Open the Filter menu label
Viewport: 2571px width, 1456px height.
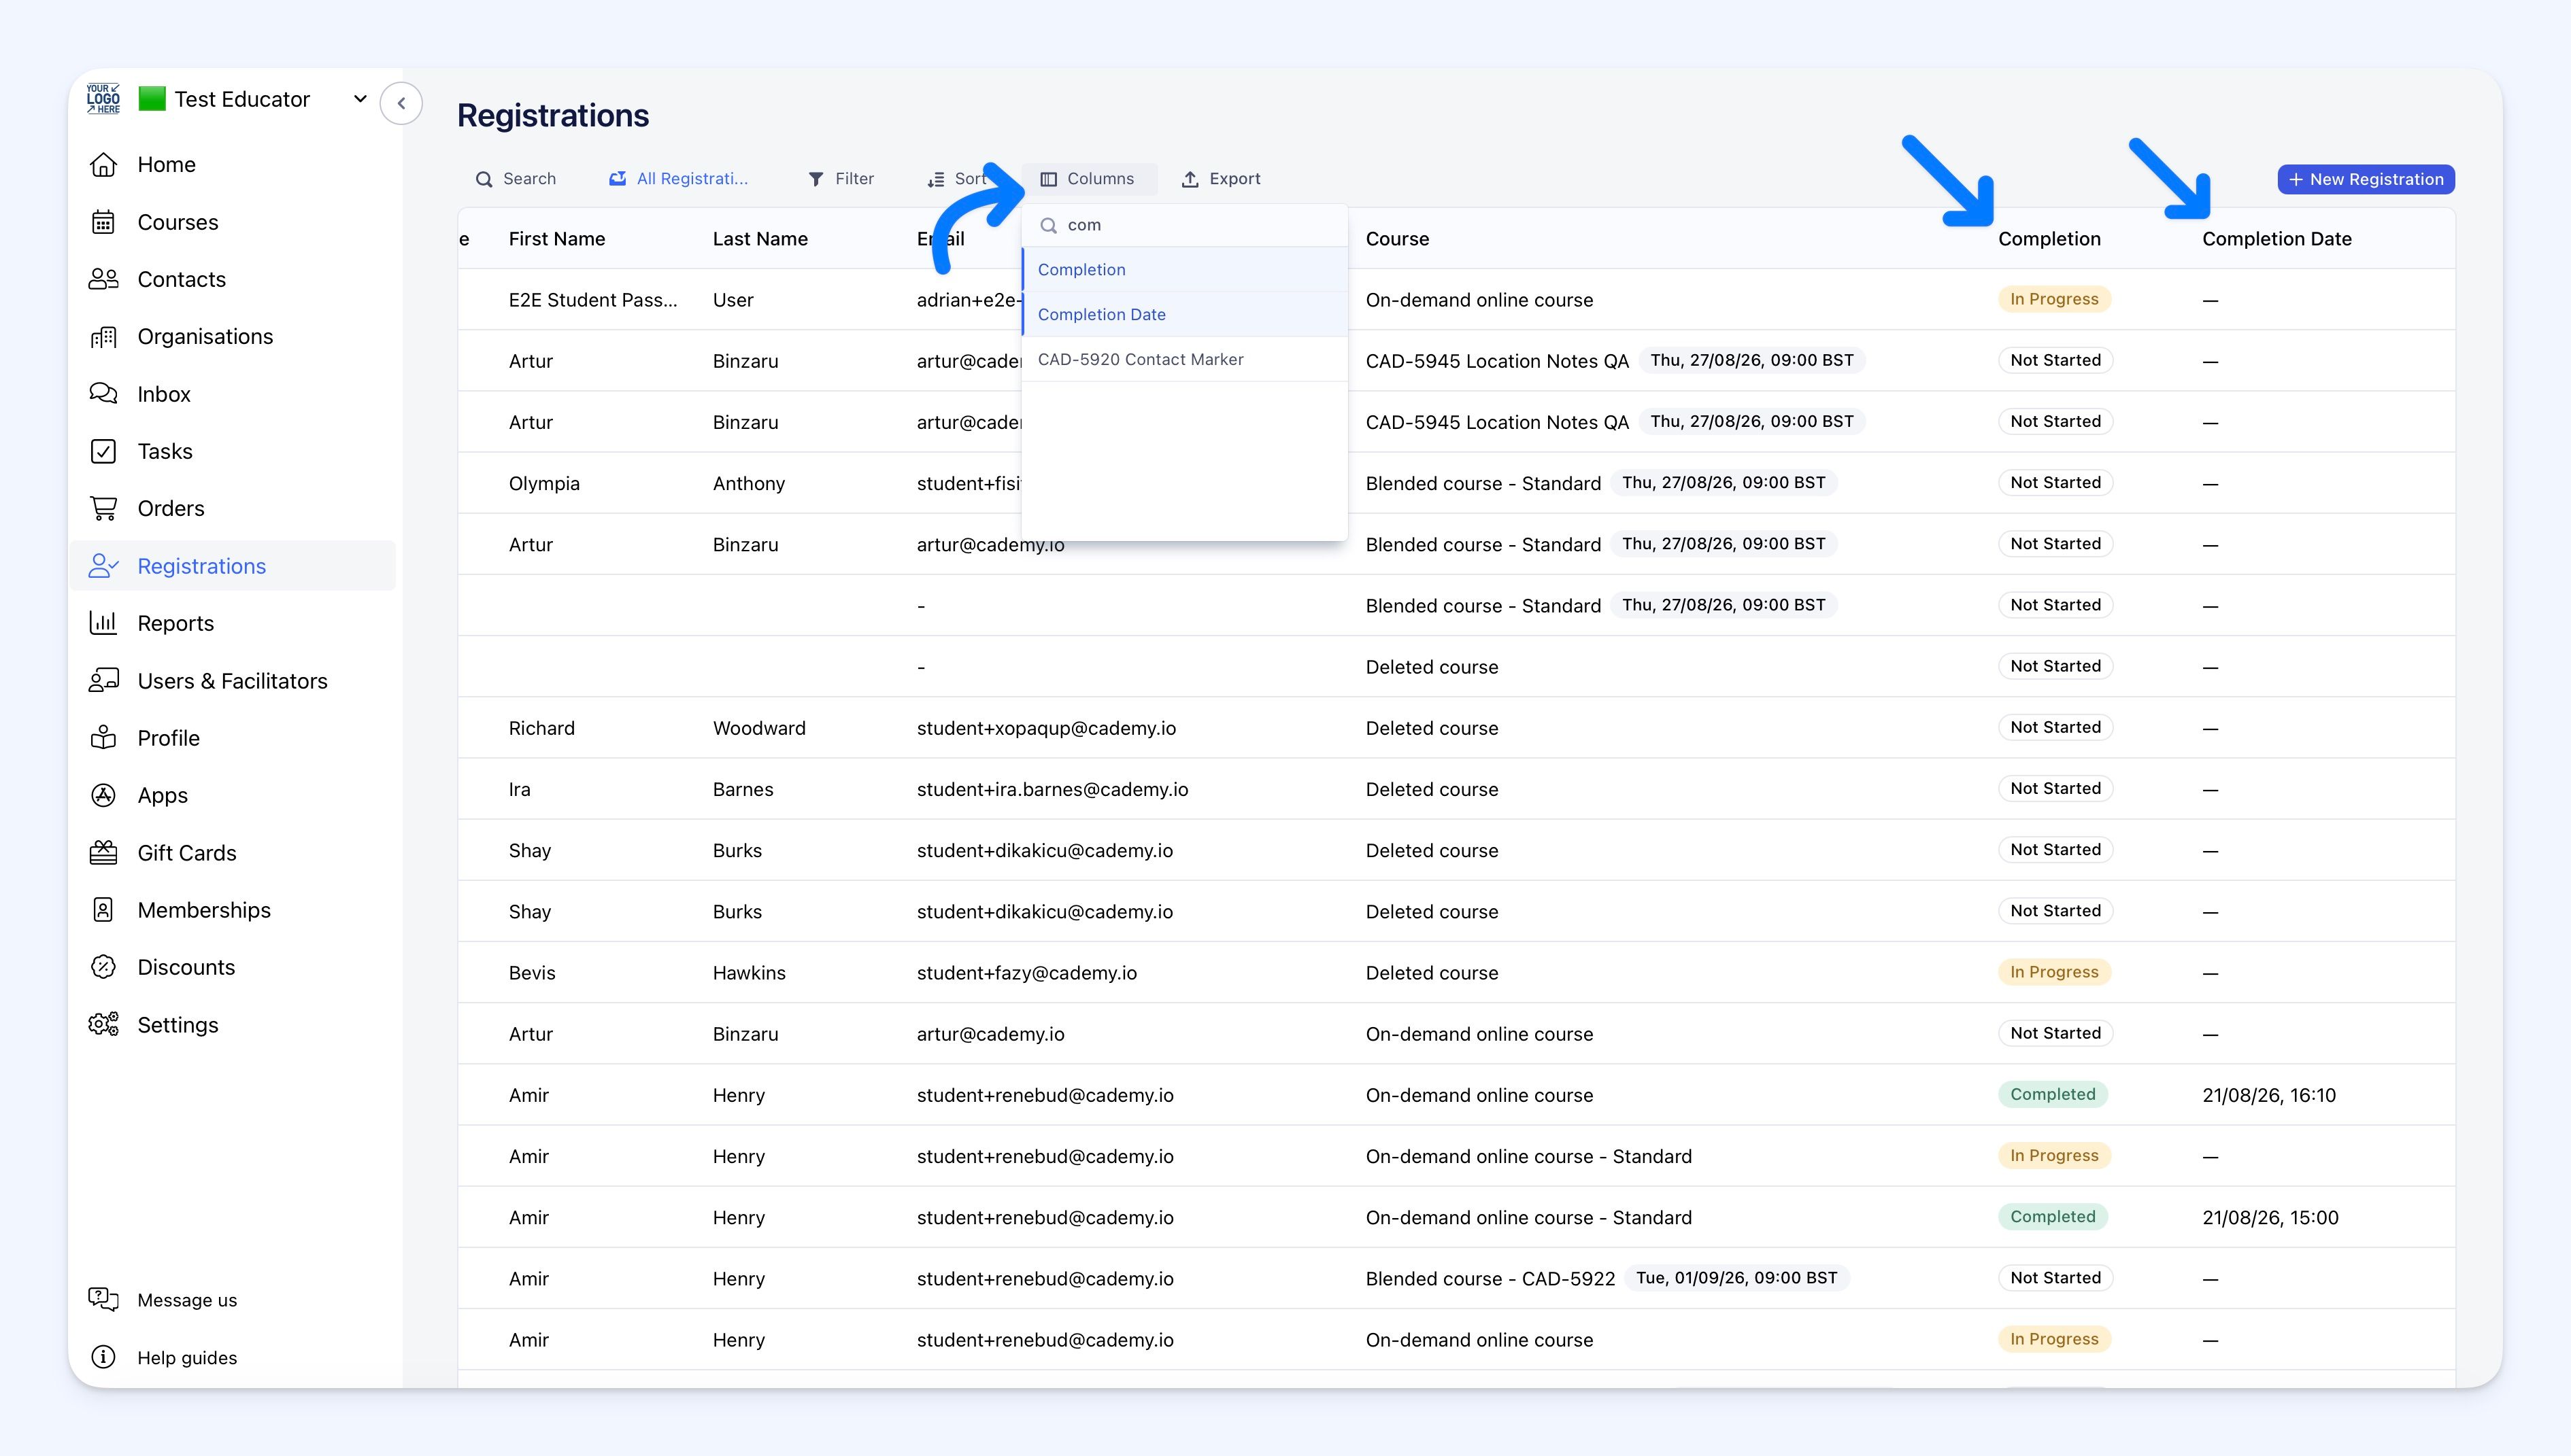point(854,179)
